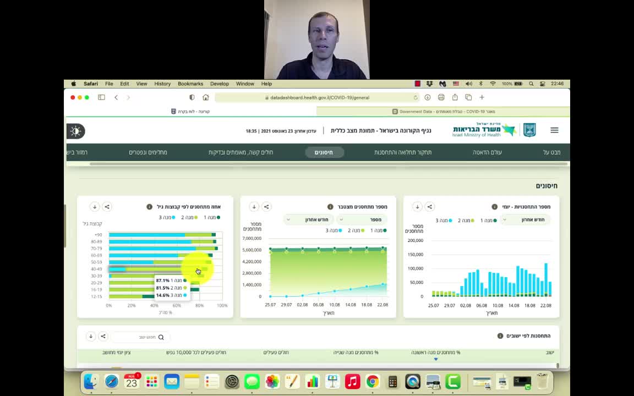Toggle the dark mode contrast button
Image resolution: width=634 pixels, height=396 pixels.
point(75,131)
